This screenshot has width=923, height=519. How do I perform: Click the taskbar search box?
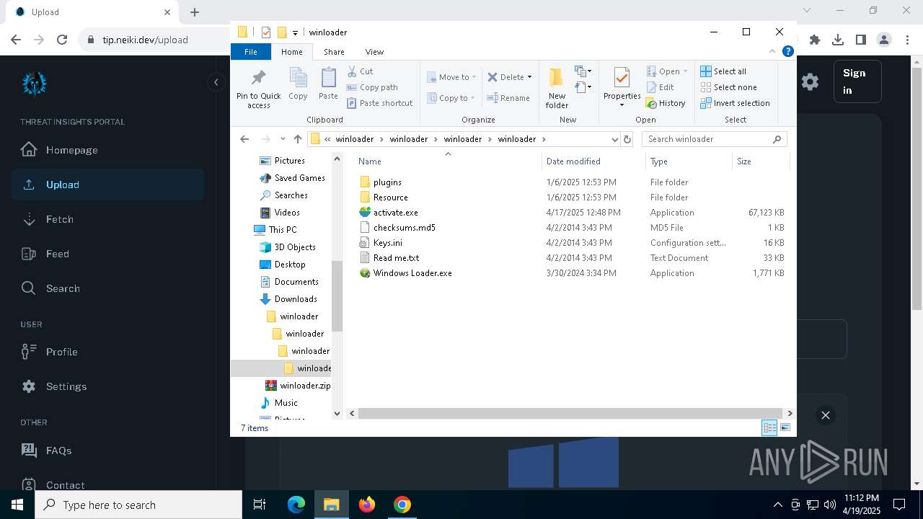pyautogui.click(x=138, y=505)
